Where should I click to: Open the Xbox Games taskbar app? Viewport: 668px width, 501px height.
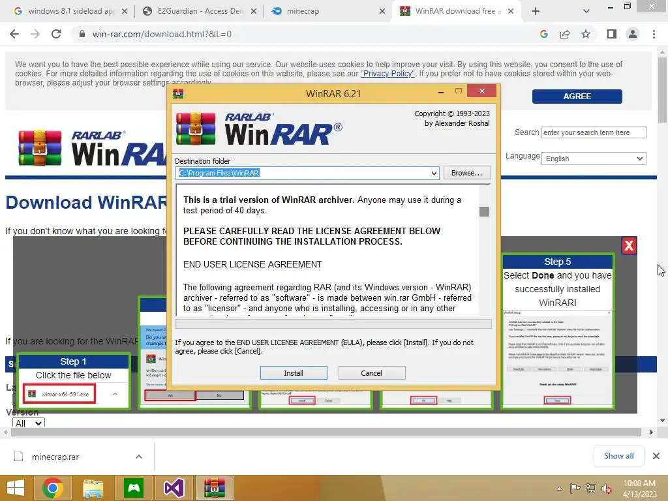pyautogui.click(x=134, y=488)
